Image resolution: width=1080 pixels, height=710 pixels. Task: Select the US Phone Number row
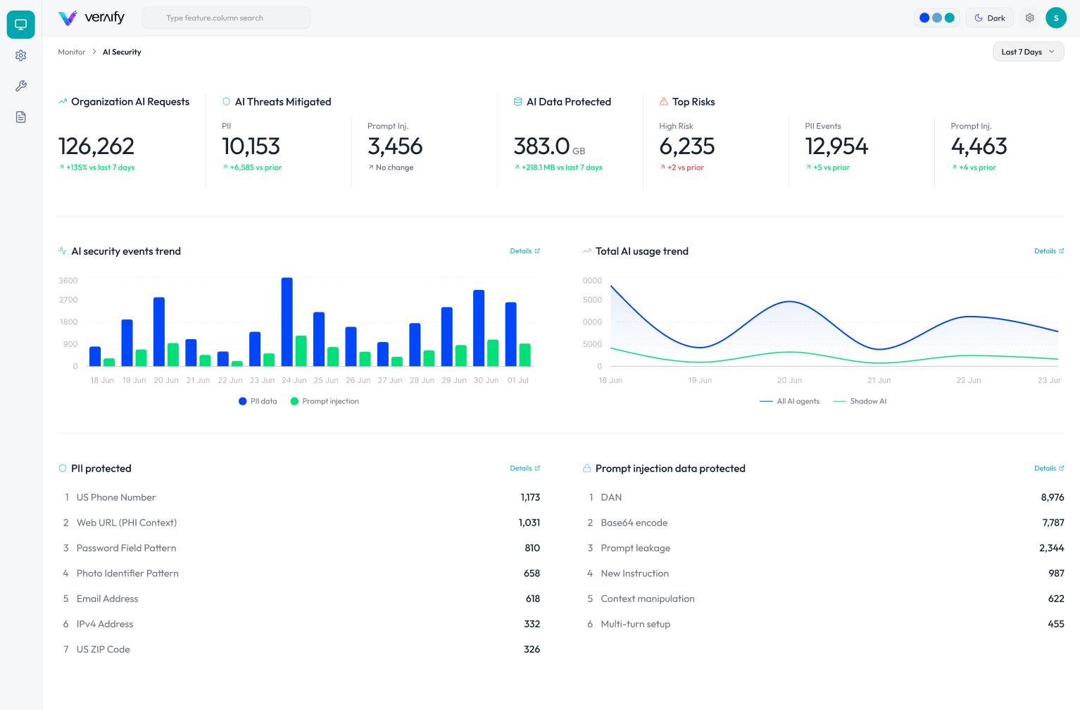[x=299, y=497]
